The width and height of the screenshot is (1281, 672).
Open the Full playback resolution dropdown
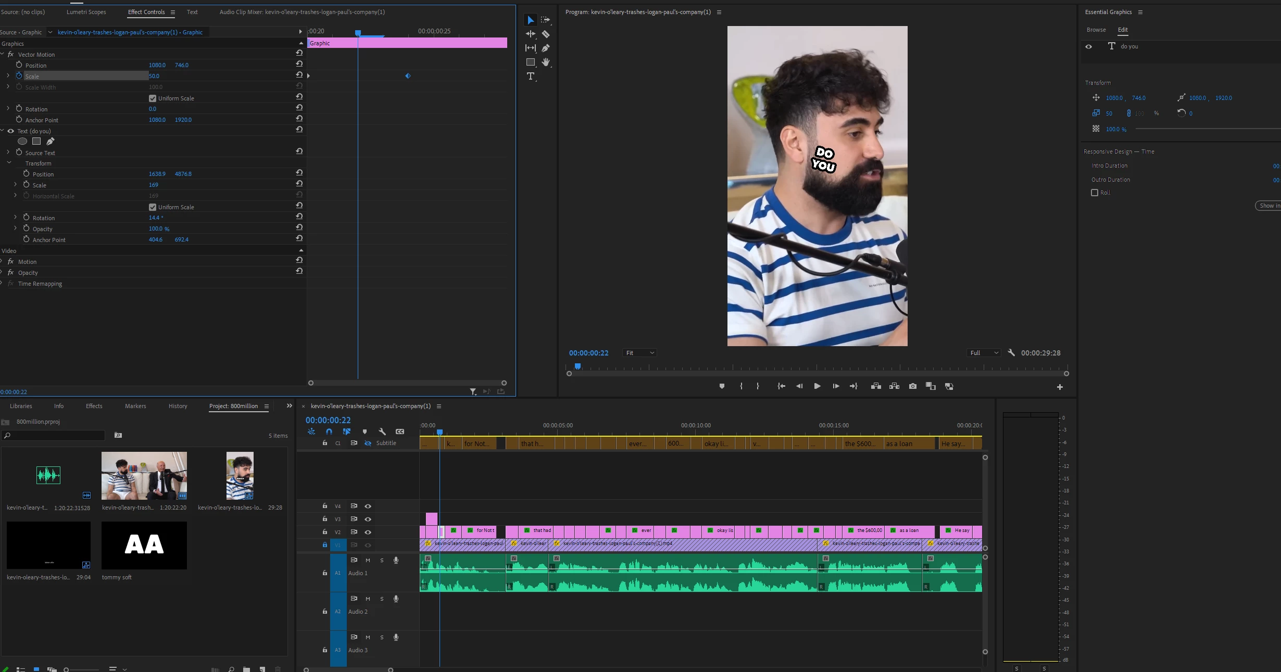(984, 353)
